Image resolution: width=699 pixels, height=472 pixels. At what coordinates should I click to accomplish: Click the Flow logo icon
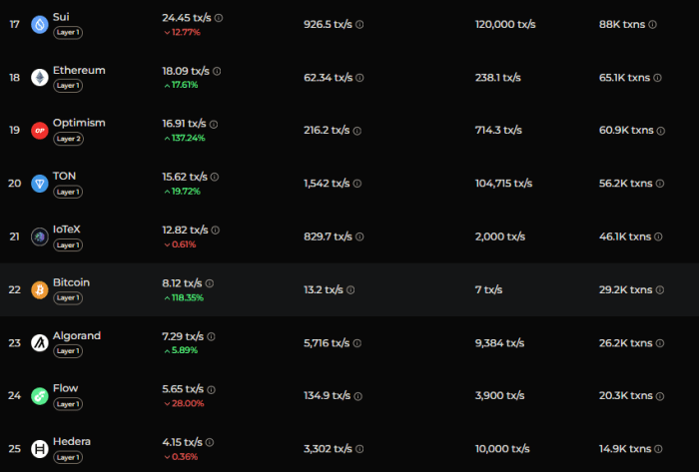40,396
